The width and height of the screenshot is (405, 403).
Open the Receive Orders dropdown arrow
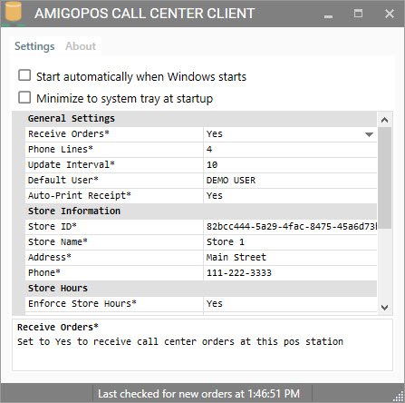point(369,134)
